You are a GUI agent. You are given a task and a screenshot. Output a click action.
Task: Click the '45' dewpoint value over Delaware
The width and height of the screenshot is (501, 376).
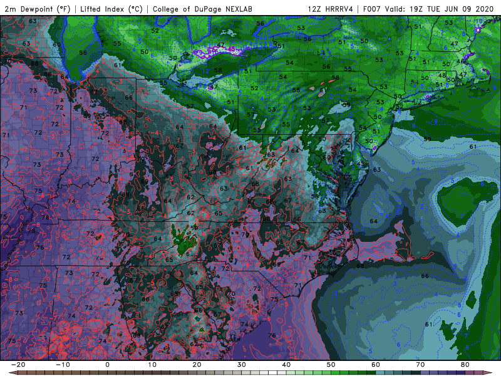tap(361, 164)
